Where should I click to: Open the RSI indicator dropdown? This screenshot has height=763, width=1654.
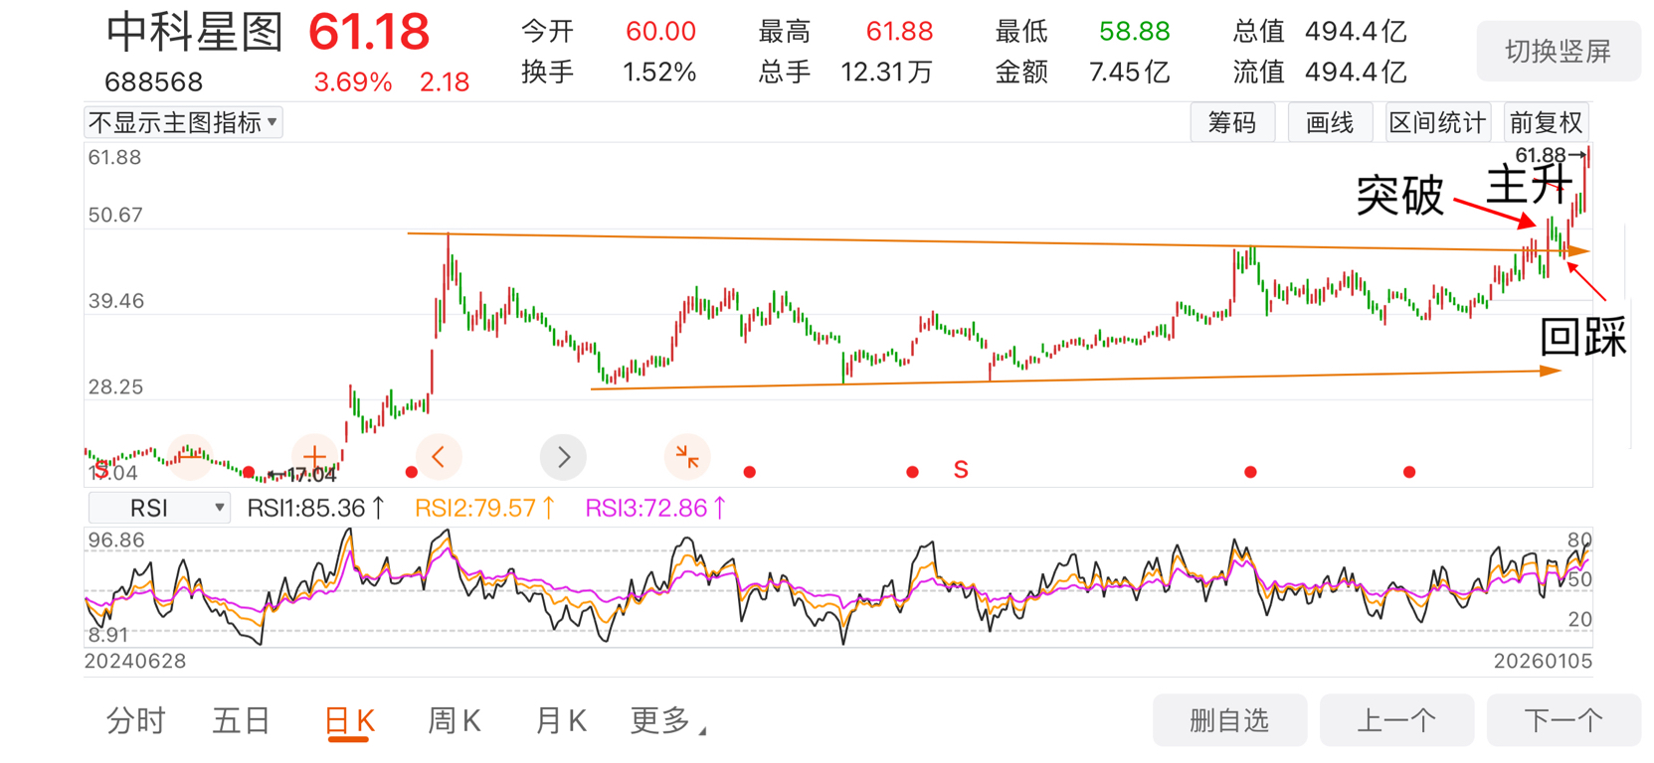tap(159, 508)
